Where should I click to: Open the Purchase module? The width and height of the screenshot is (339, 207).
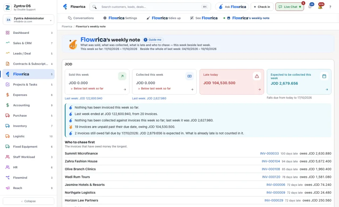[x=29, y=115]
